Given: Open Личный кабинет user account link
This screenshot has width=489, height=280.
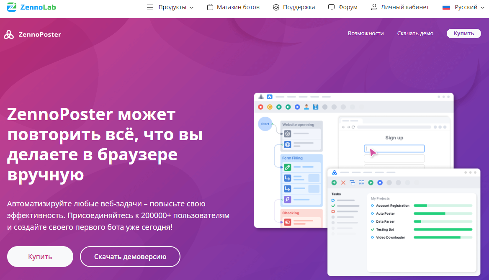Looking at the screenshot, I should 400,7.
